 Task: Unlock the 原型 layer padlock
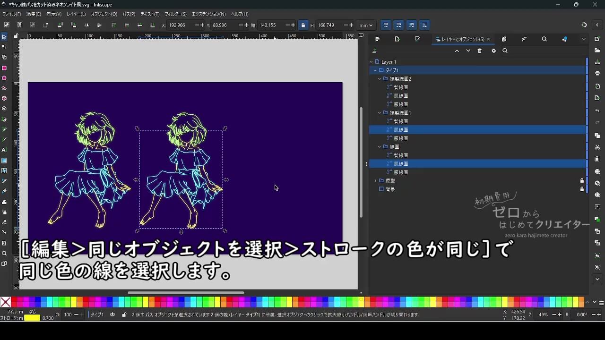pos(582,180)
